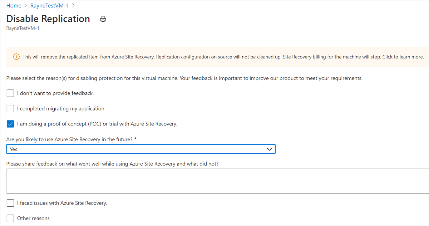Viewport: 429px width, 226px height.
Task: Click the info icon in the warning banner
Action: [x=16, y=56]
